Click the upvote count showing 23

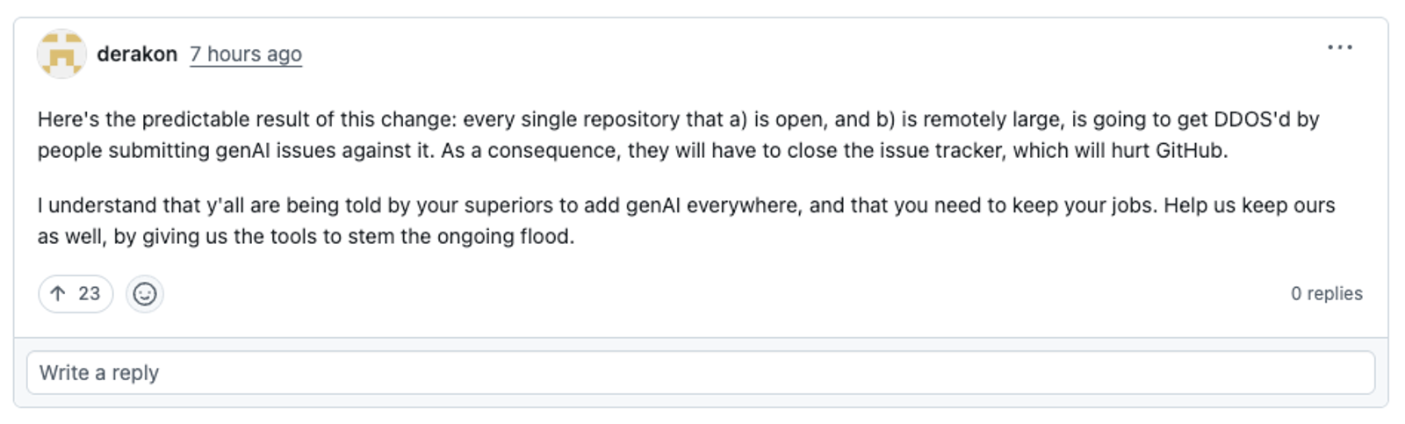pos(90,293)
